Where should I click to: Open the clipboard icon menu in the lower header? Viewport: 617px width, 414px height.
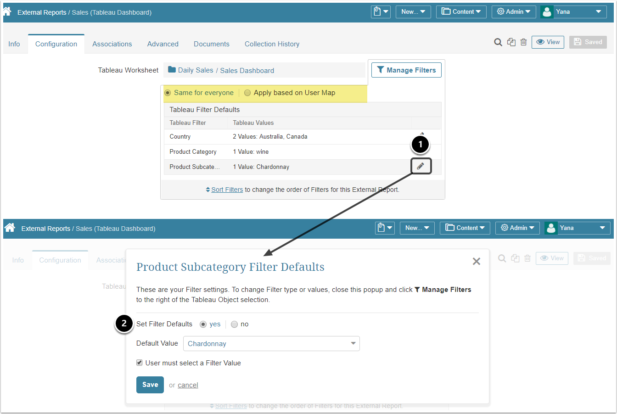(x=385, y=228)
